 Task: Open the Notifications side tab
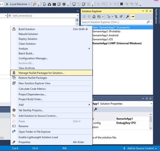[x=156, y=16]
